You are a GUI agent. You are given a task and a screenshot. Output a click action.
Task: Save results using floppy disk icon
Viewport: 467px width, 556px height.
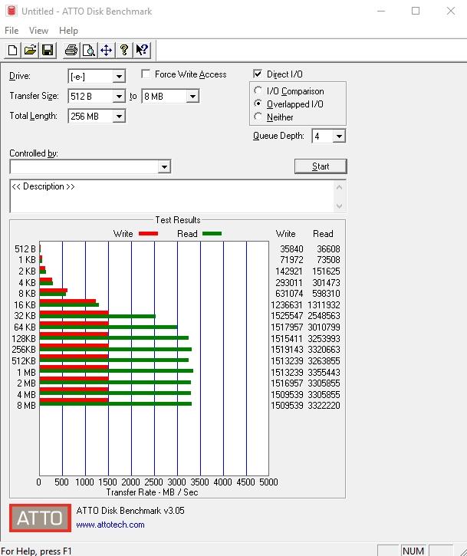48,51
